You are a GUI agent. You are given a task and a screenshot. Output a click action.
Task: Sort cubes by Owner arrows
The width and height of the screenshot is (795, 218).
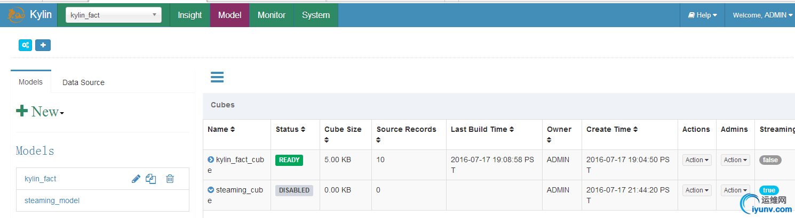pos(550,140)
